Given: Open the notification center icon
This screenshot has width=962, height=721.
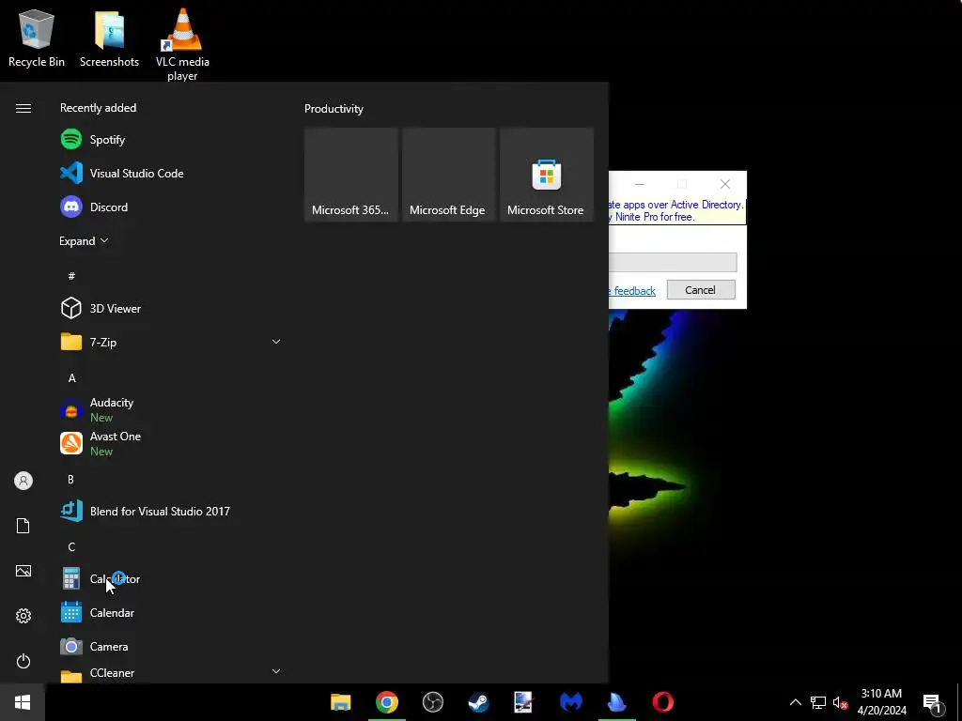Looking at the screenshot, I should click(932, 702).
